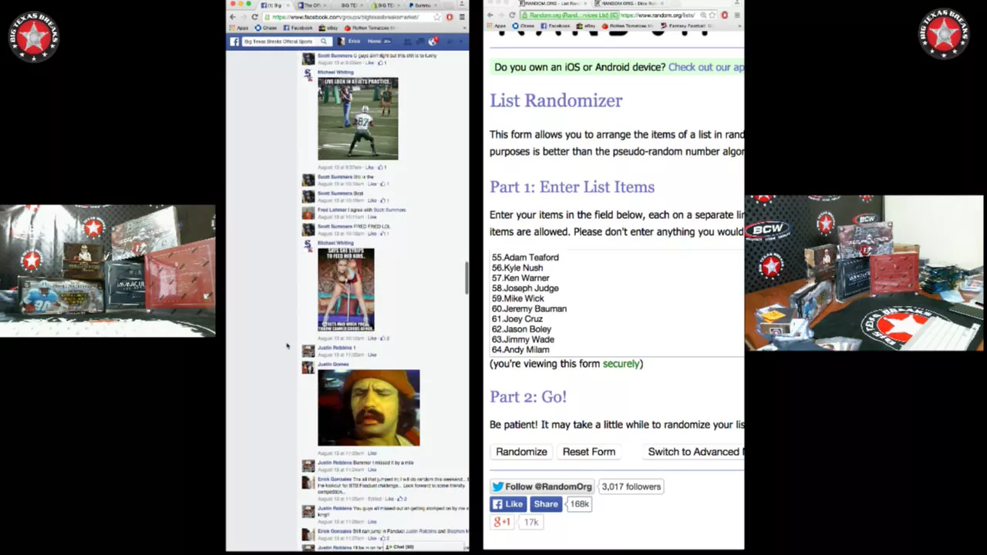Click the Opera extension icon in Facebook window

(450, 17)
